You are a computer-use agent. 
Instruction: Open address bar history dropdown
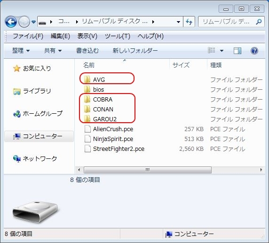point(178,22)
